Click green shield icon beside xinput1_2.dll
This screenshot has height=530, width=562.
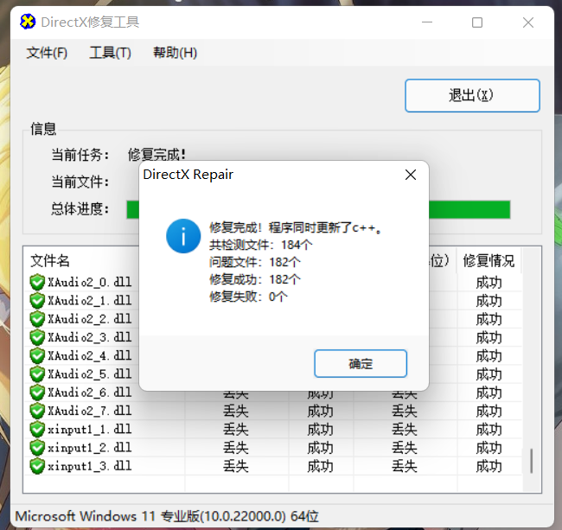coord(37,448)
